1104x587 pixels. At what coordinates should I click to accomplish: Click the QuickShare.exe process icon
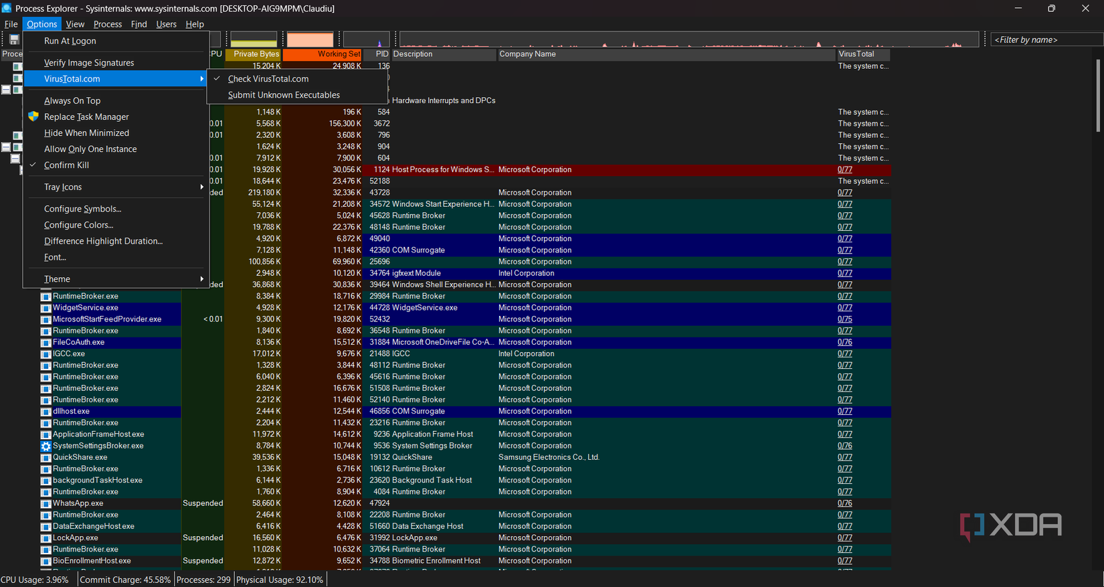pos(45,458)
